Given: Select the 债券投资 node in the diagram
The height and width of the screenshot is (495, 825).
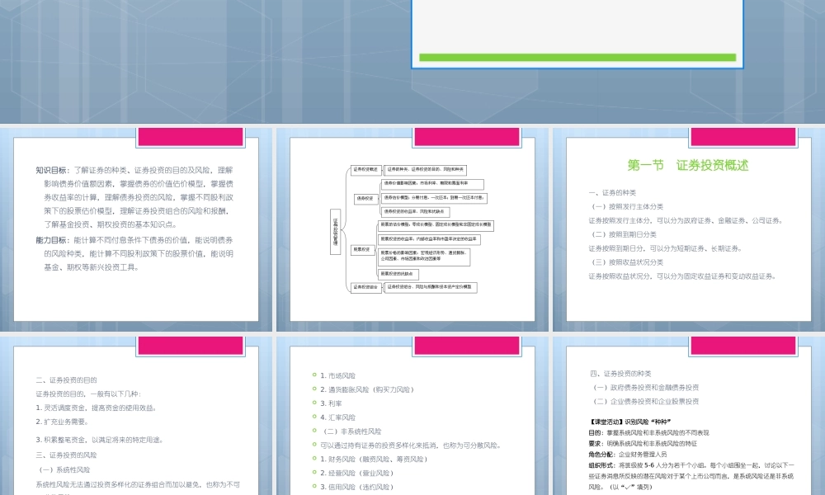Looking at the screenshot, I should [x=366, y=199].
